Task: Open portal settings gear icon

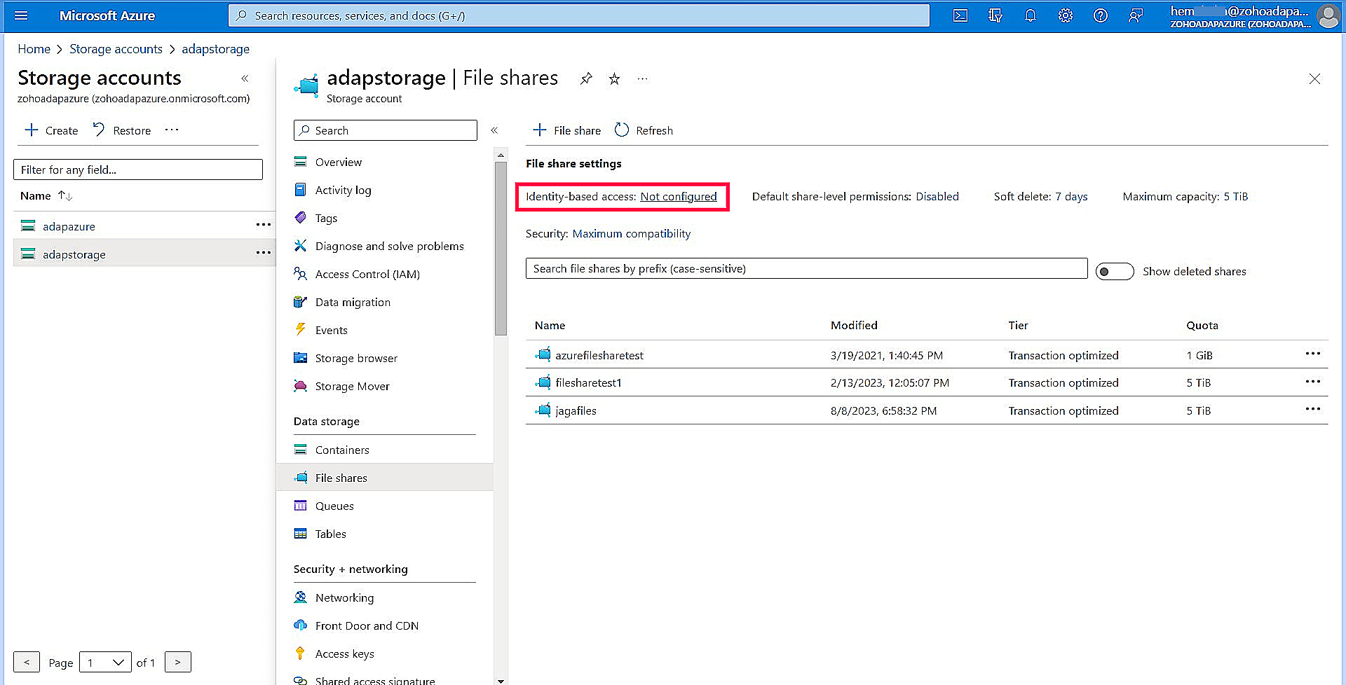Action: coord(1065,15)
